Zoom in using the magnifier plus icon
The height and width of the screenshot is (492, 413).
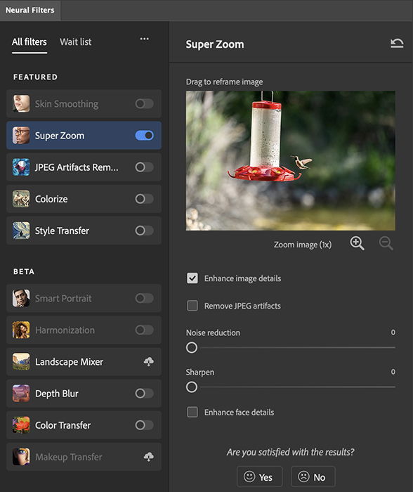pos(358,243)
